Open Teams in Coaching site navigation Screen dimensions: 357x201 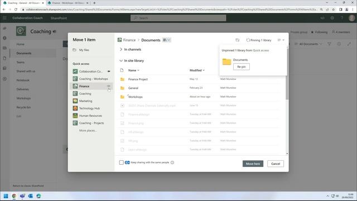[20, 62]
